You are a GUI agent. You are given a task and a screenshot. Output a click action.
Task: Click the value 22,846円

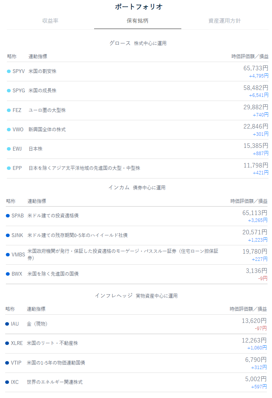tap(256, 126)
